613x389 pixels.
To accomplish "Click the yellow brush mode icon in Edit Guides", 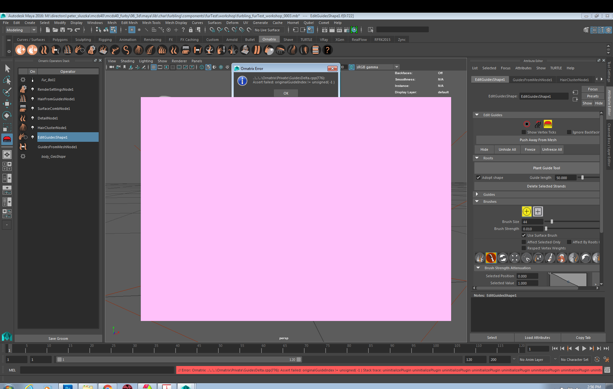I will tap(548, 124).
